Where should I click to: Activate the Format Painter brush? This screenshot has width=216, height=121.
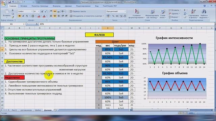click(12, 17)
